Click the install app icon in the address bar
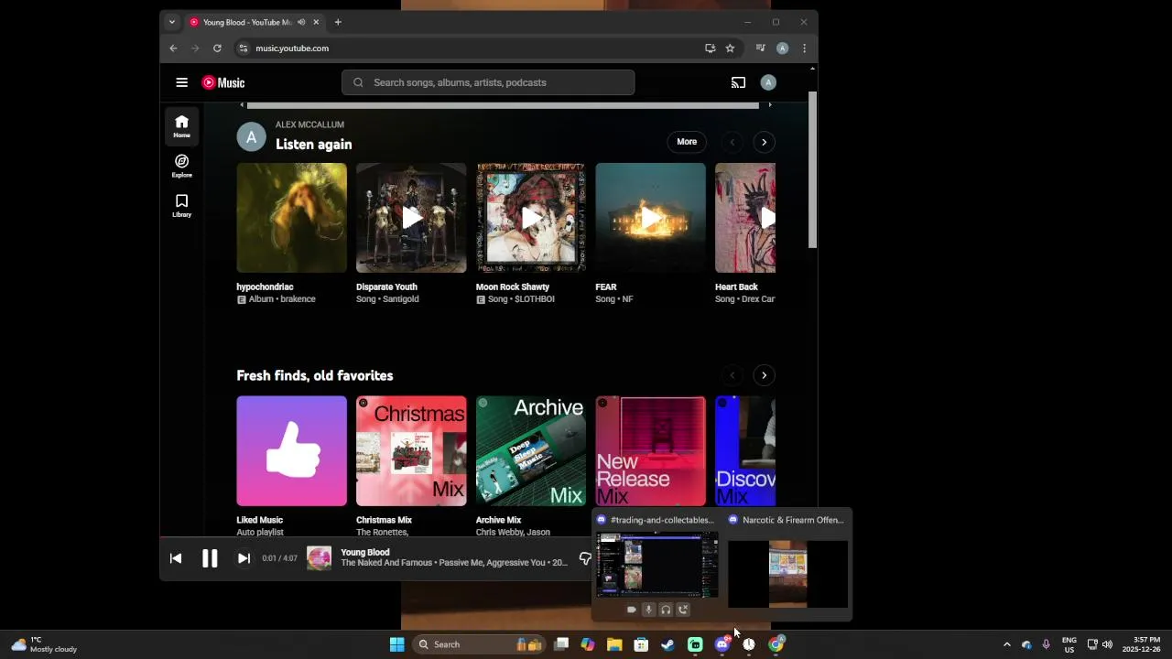Image resolution: width=1172 pixels, height=659 pixels. point(710,49)
